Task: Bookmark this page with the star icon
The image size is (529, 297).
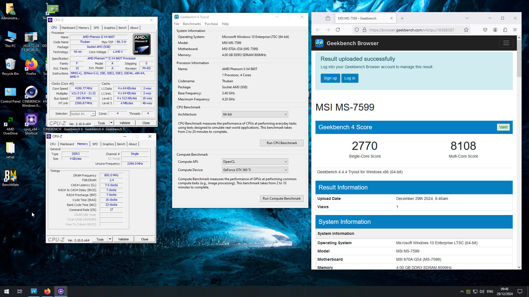Action: (x=466, y=30)
